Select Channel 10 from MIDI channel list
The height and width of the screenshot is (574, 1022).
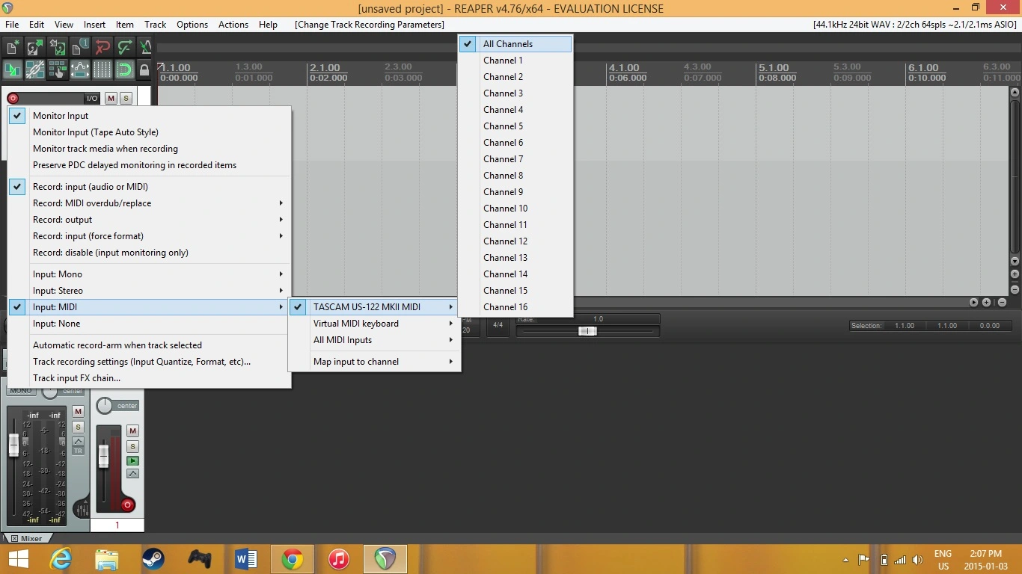coord(505,209)
